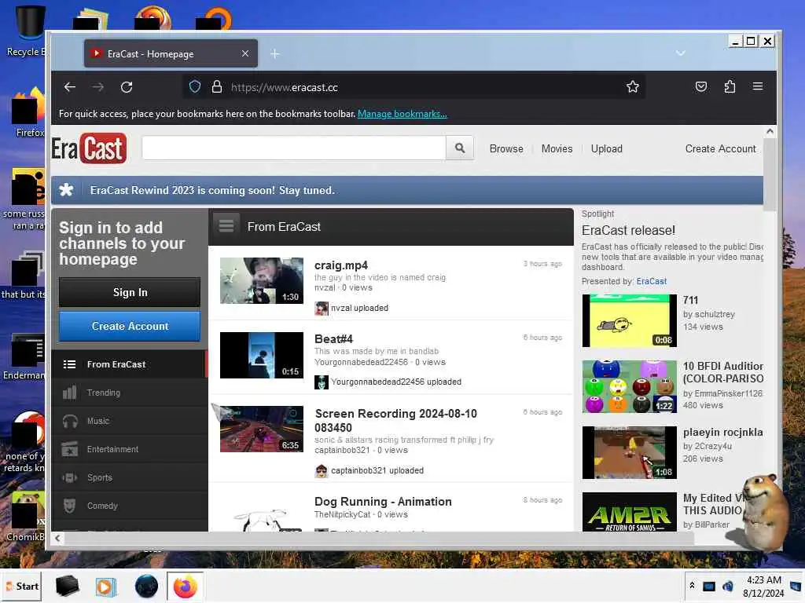Click the Sign In button
The height and width of the screenshot is (603, 805).
[x=130, y=292]
